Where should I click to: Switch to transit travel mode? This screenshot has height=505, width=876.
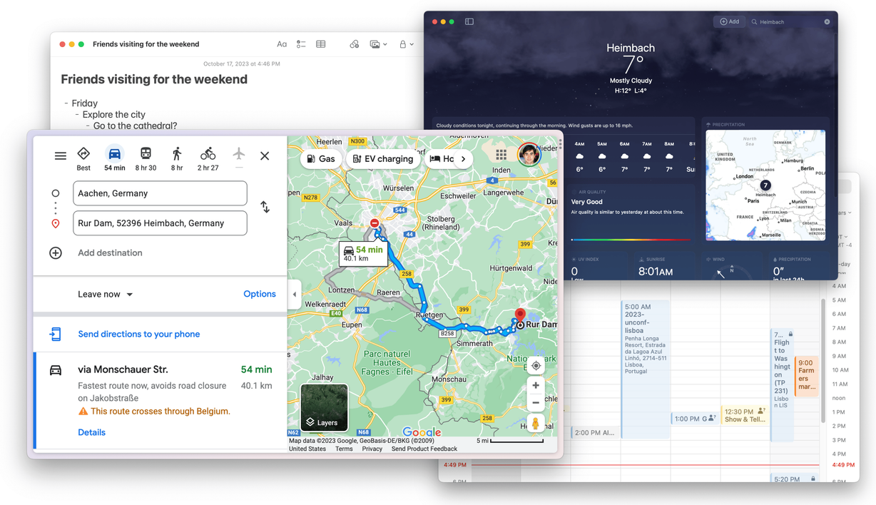point(146,155)
